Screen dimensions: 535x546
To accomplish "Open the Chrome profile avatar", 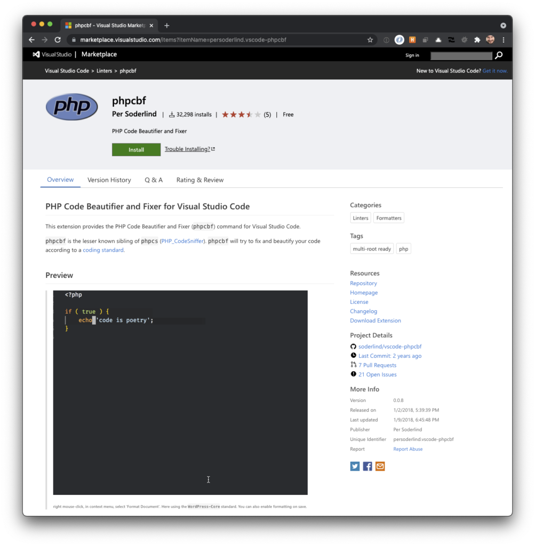I will click(490, 39).
